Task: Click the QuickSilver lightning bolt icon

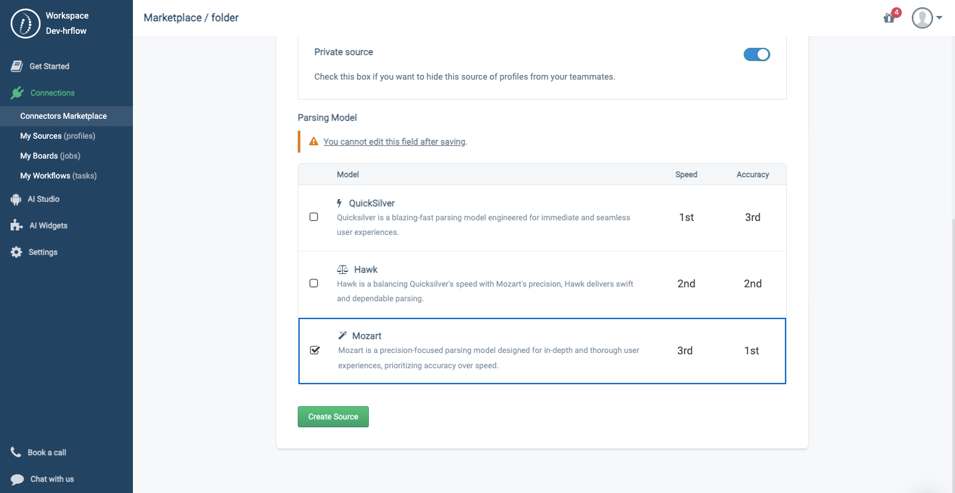Action: point(340,202)
